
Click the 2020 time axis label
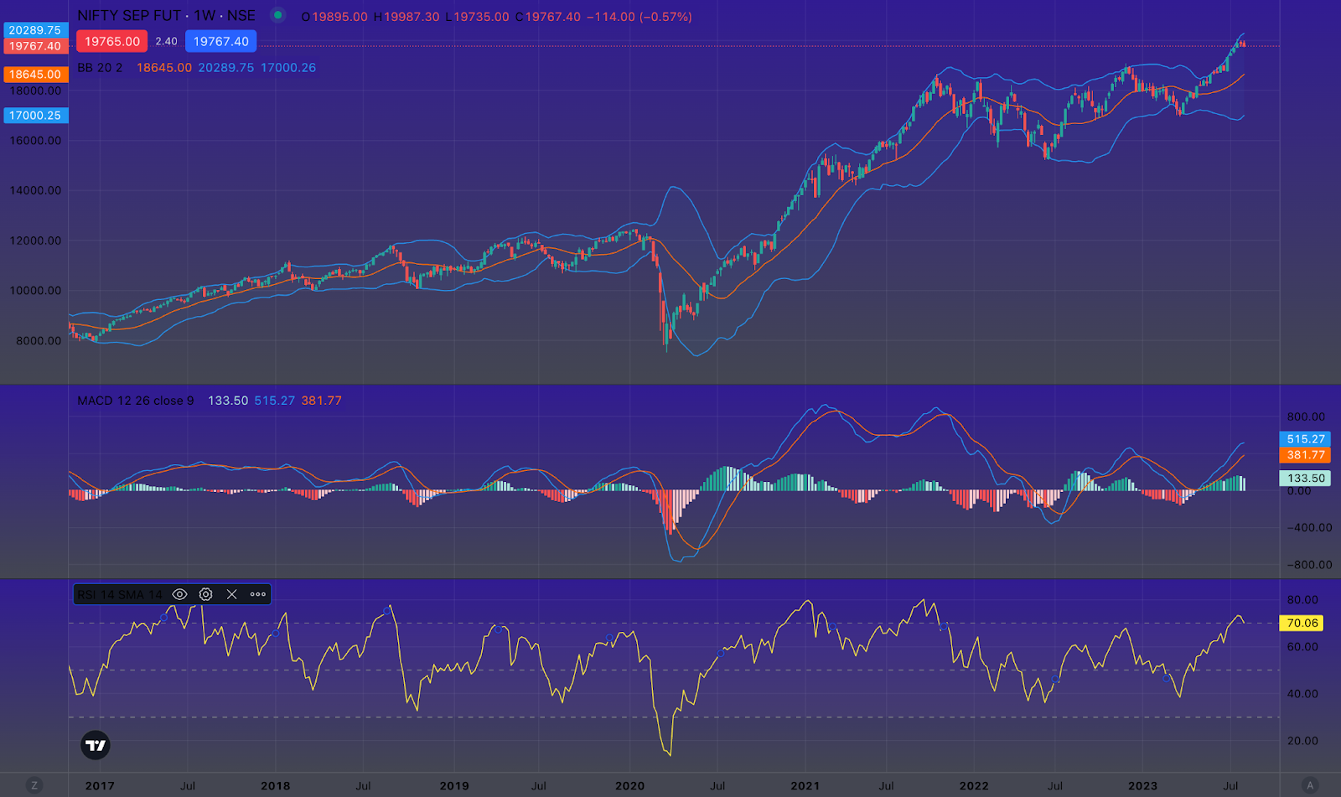[630, 786]
